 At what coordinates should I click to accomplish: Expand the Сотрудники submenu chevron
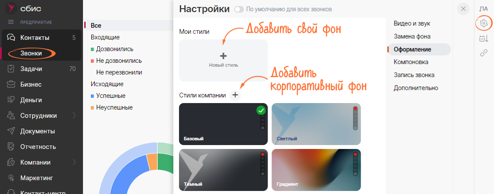pos(74,116)
